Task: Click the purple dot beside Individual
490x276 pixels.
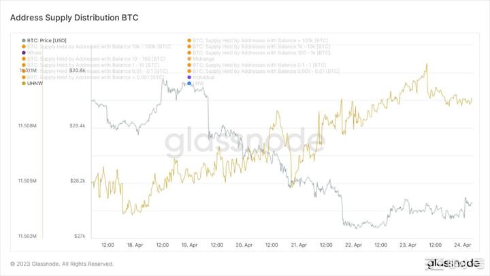Action: (189, 77)
